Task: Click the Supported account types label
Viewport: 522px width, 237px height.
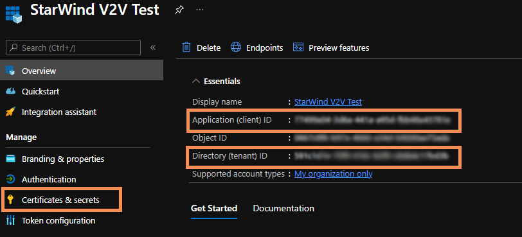Action: pyautogui.click(x=239, y=173)
